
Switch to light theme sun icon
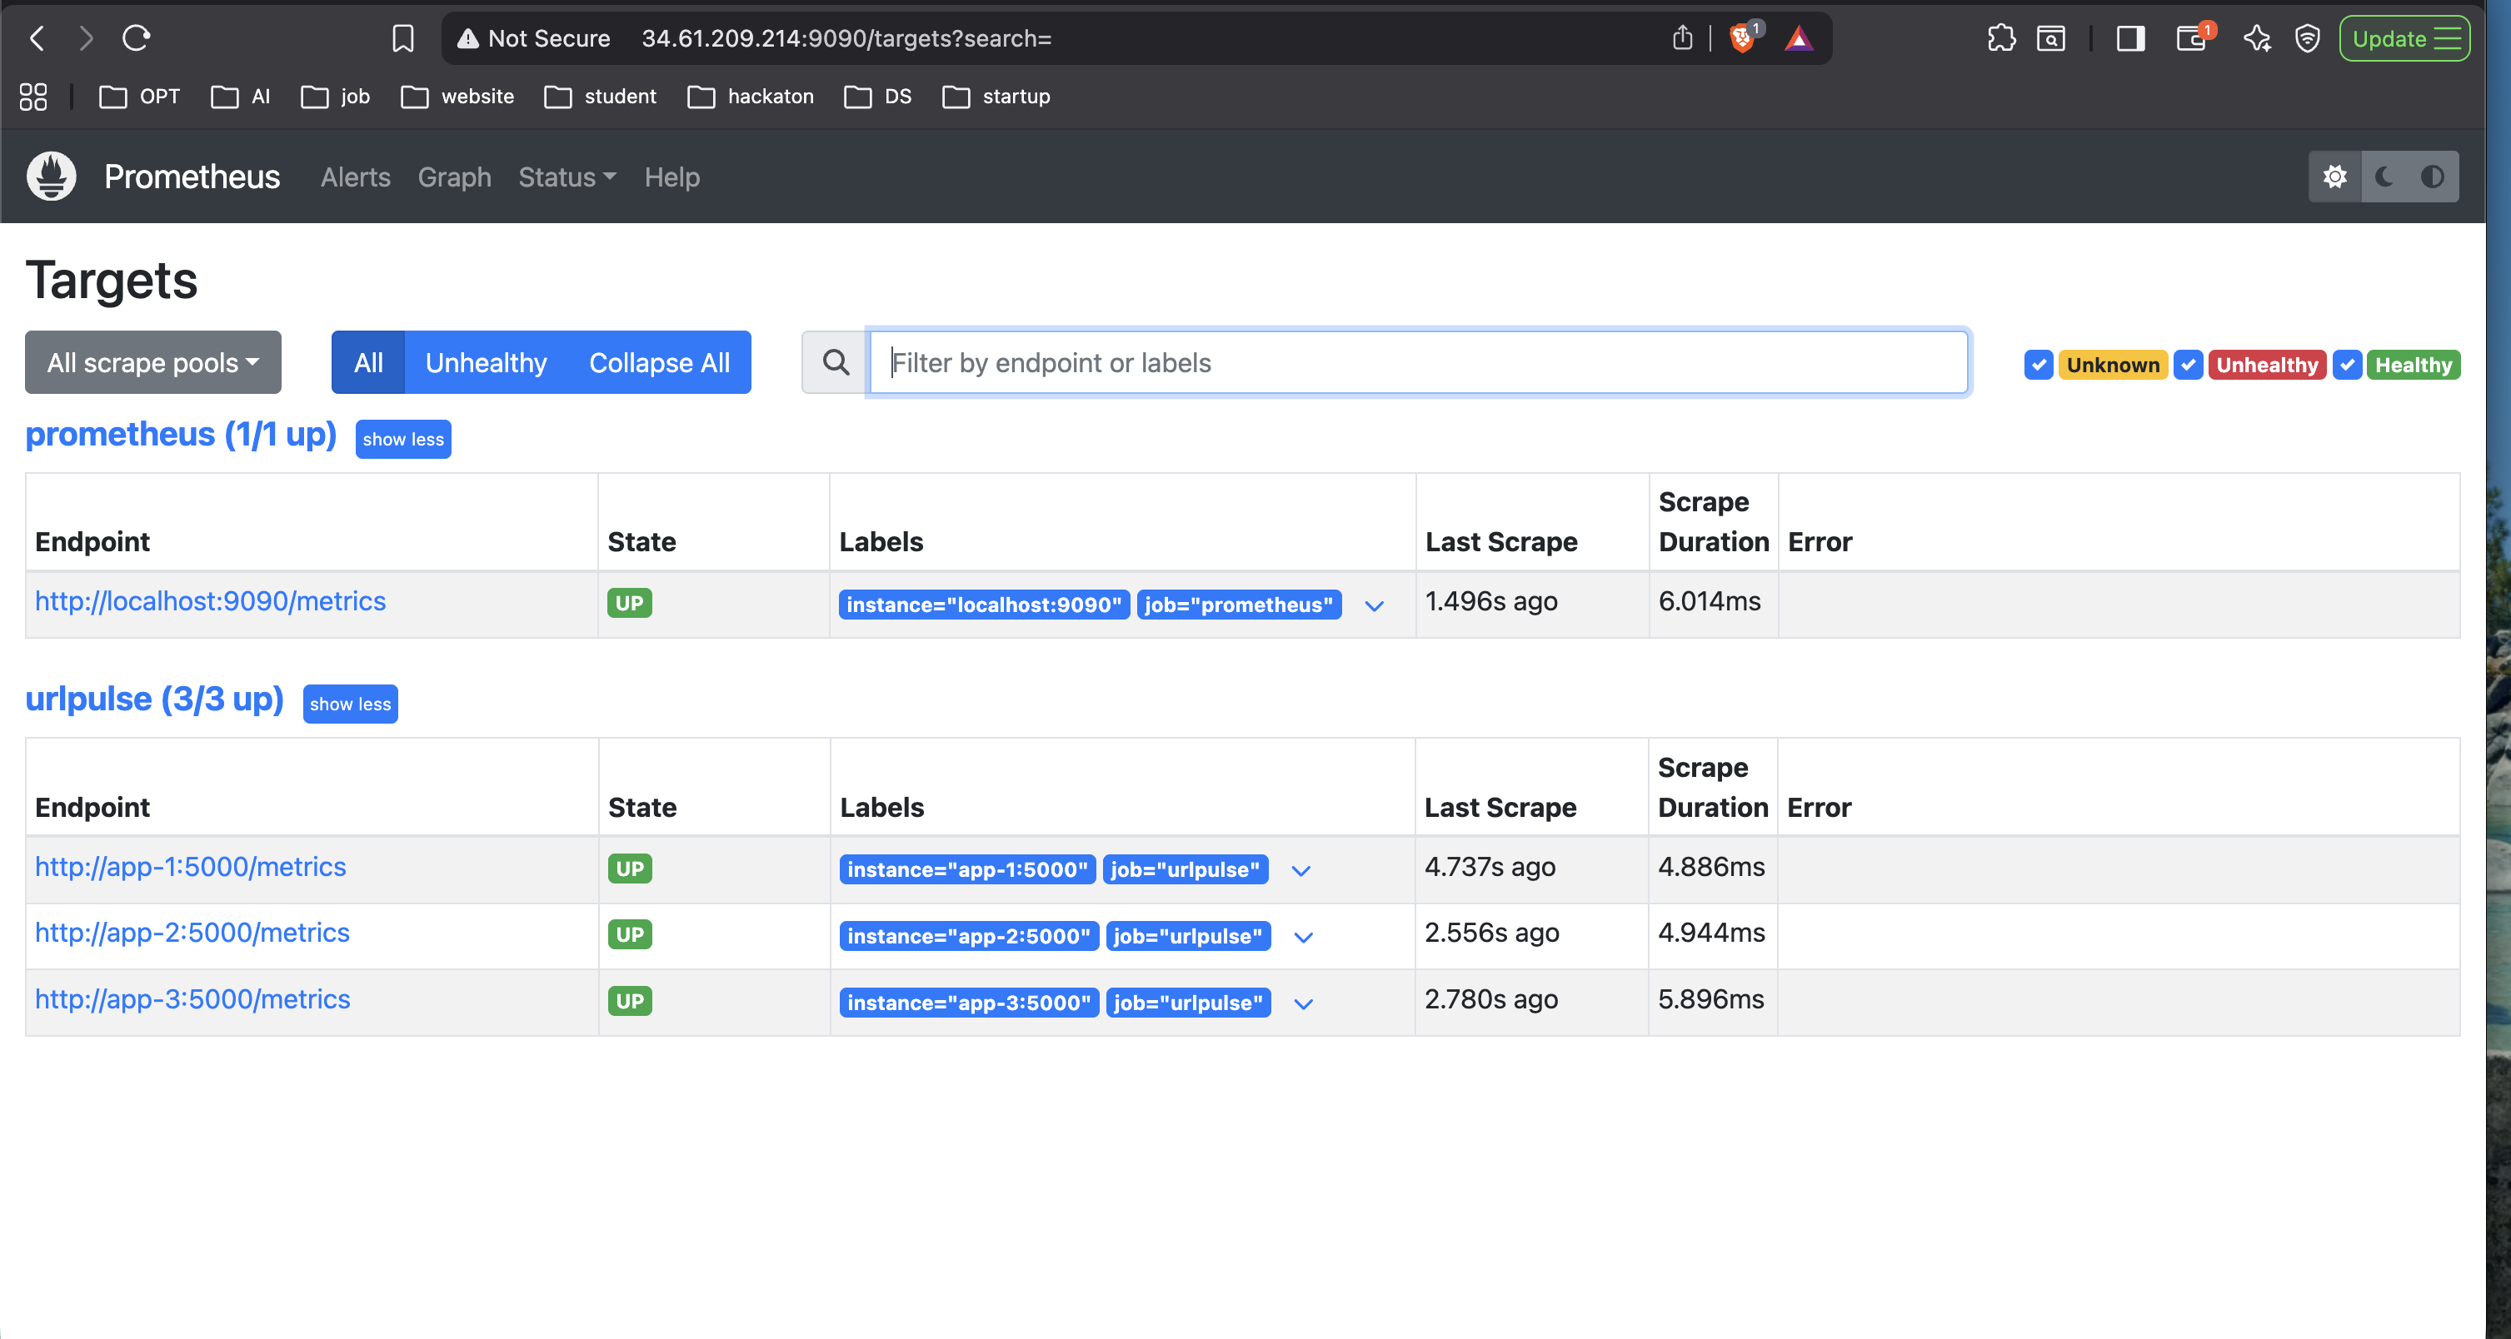(x=2334, y=177)
